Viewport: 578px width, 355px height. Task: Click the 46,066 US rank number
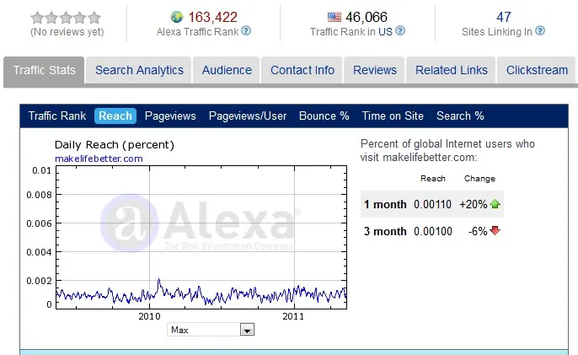point(367,17)
